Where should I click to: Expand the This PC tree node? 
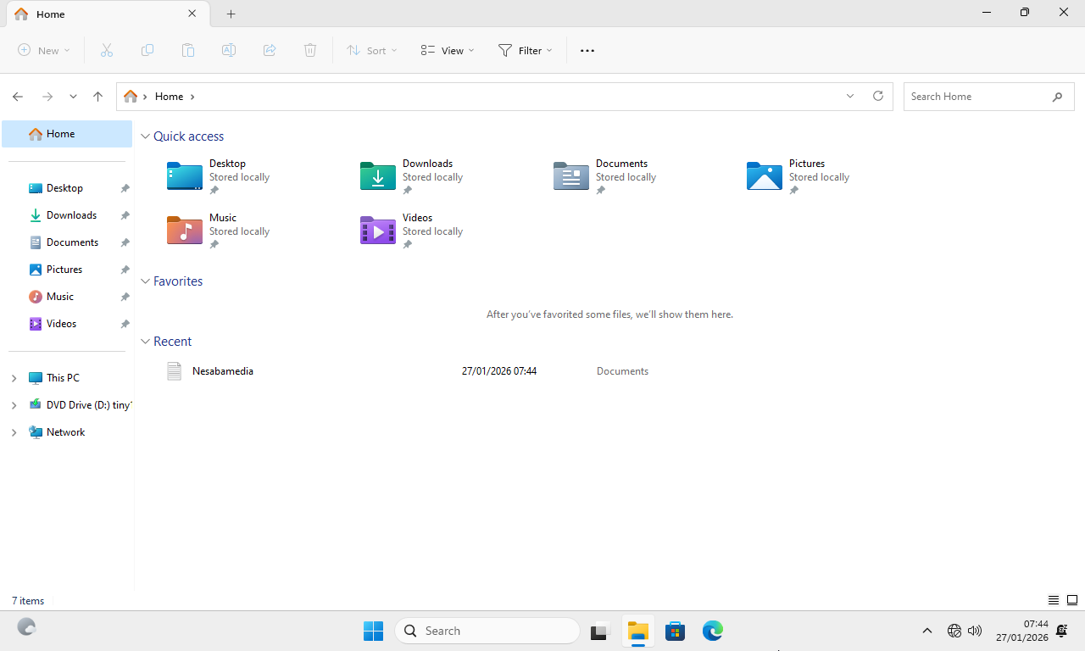point(14,378)
